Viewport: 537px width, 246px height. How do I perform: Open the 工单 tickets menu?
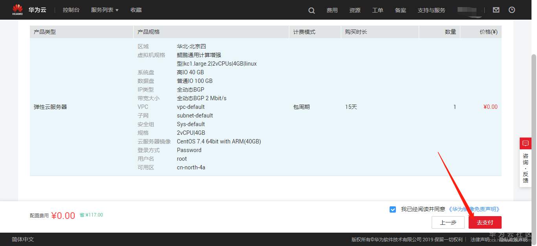[378, 10]
